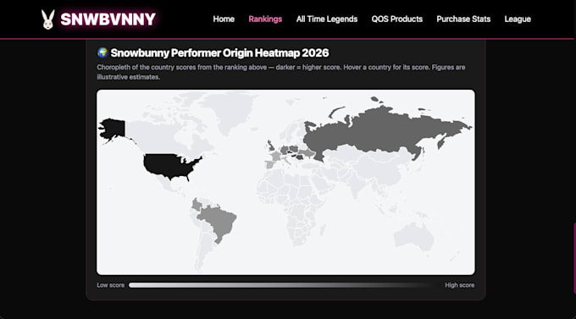
Task: Open QOS Products in navigation
Action: pos(397,19)
